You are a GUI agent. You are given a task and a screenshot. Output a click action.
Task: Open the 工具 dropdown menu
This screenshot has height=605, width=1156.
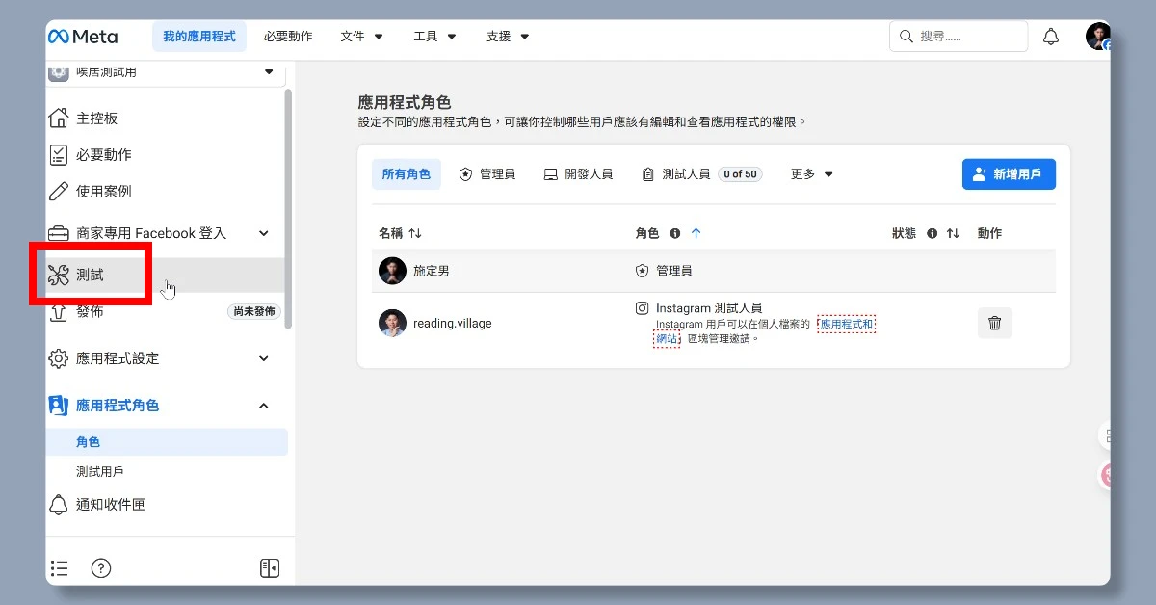click(x=435, y=37)
